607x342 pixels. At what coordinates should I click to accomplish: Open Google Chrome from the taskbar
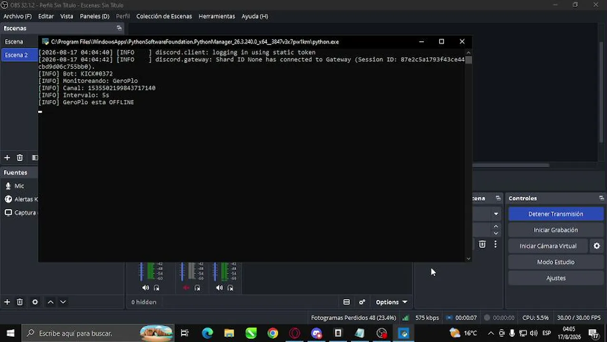(x=273, y=333)
